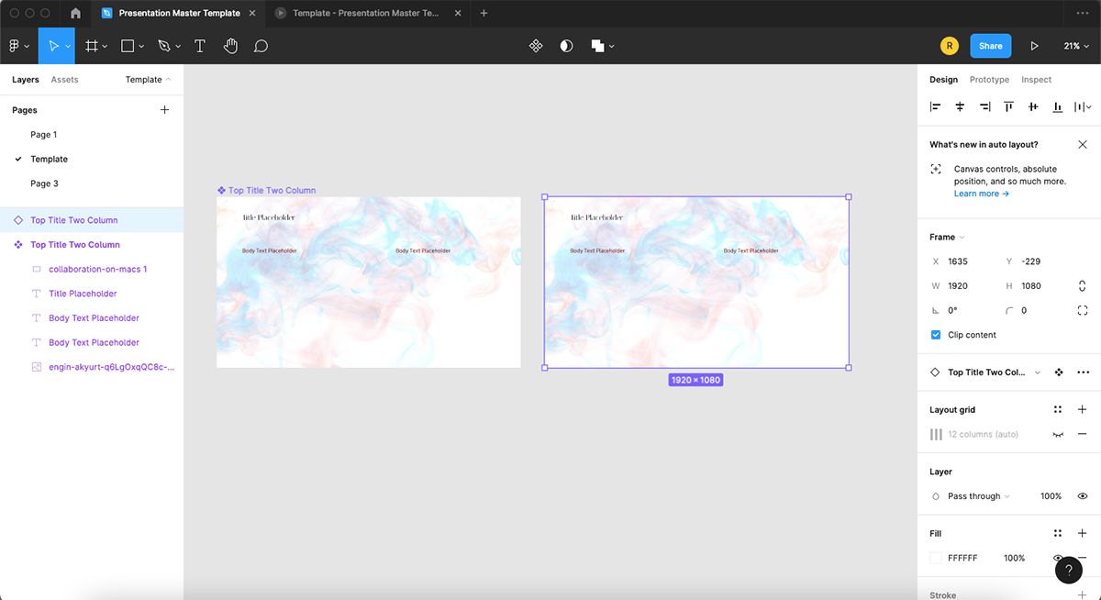This screenshot has height=600, width=1101.
Task: Select the Text tool
Action: [200, 45]
